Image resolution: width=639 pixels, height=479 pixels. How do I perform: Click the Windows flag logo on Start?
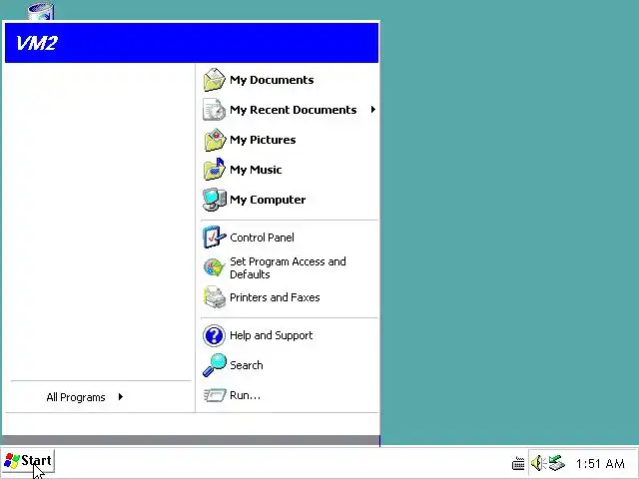12,461
